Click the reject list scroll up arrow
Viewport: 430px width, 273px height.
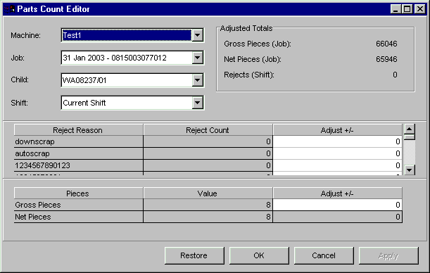pos(410,129)
